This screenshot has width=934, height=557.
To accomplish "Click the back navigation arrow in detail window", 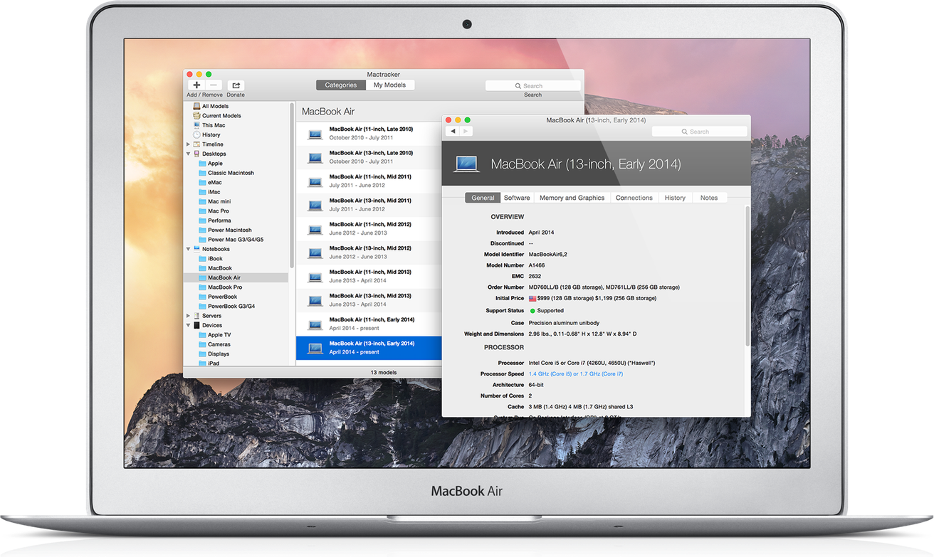I will point(453,131).
